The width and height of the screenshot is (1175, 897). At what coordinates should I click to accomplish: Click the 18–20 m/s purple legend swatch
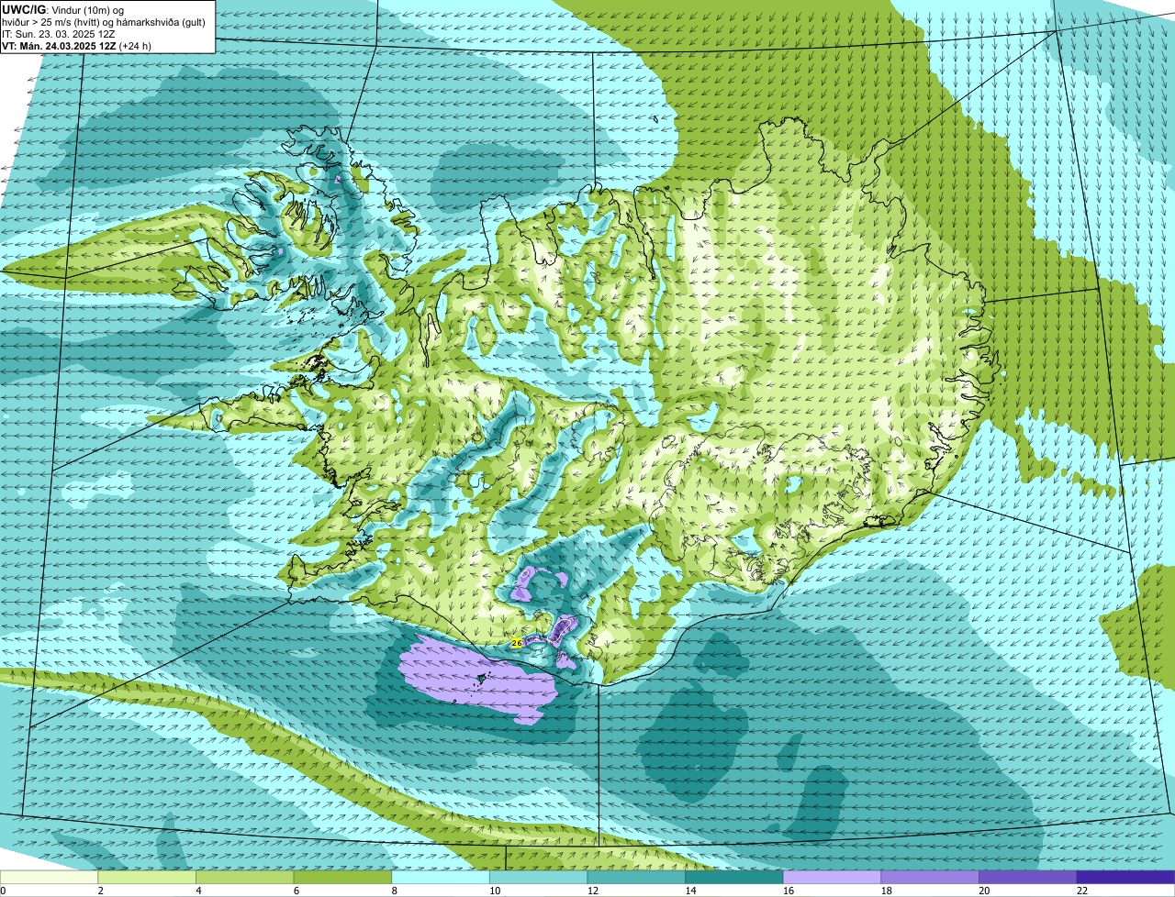[930, 877]
